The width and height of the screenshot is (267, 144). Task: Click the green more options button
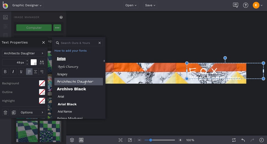[x=57, y=28]
